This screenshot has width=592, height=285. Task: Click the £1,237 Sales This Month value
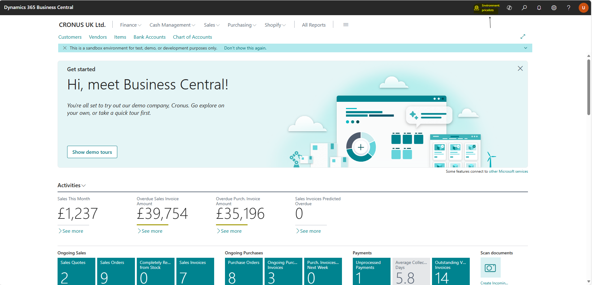click(78, 214)
